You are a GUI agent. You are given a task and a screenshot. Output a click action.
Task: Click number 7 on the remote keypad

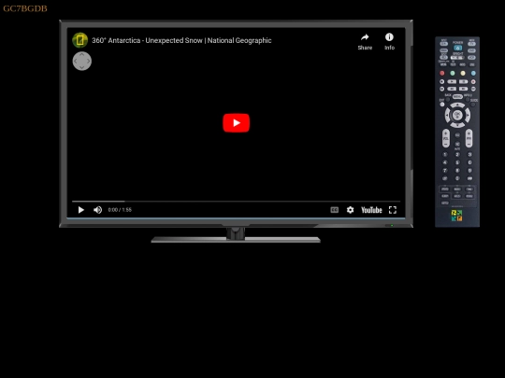(x=445, y=171)
